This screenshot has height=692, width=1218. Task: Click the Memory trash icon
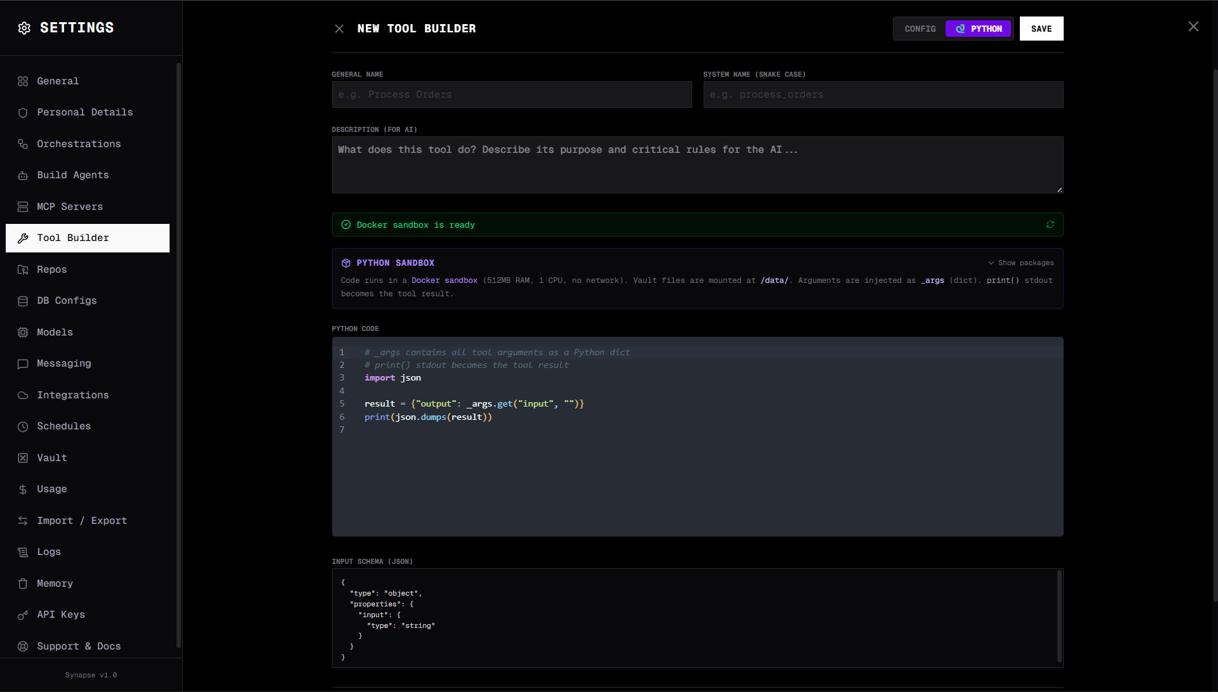click(23, 584)
